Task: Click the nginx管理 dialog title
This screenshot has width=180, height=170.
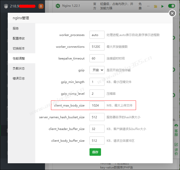Action: (21, 18)
